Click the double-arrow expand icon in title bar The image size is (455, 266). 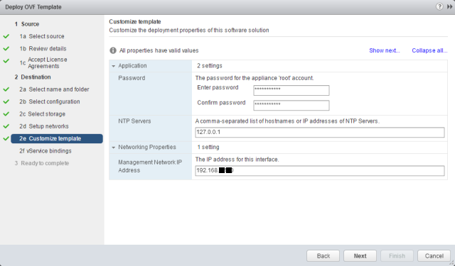pos(449,6)
